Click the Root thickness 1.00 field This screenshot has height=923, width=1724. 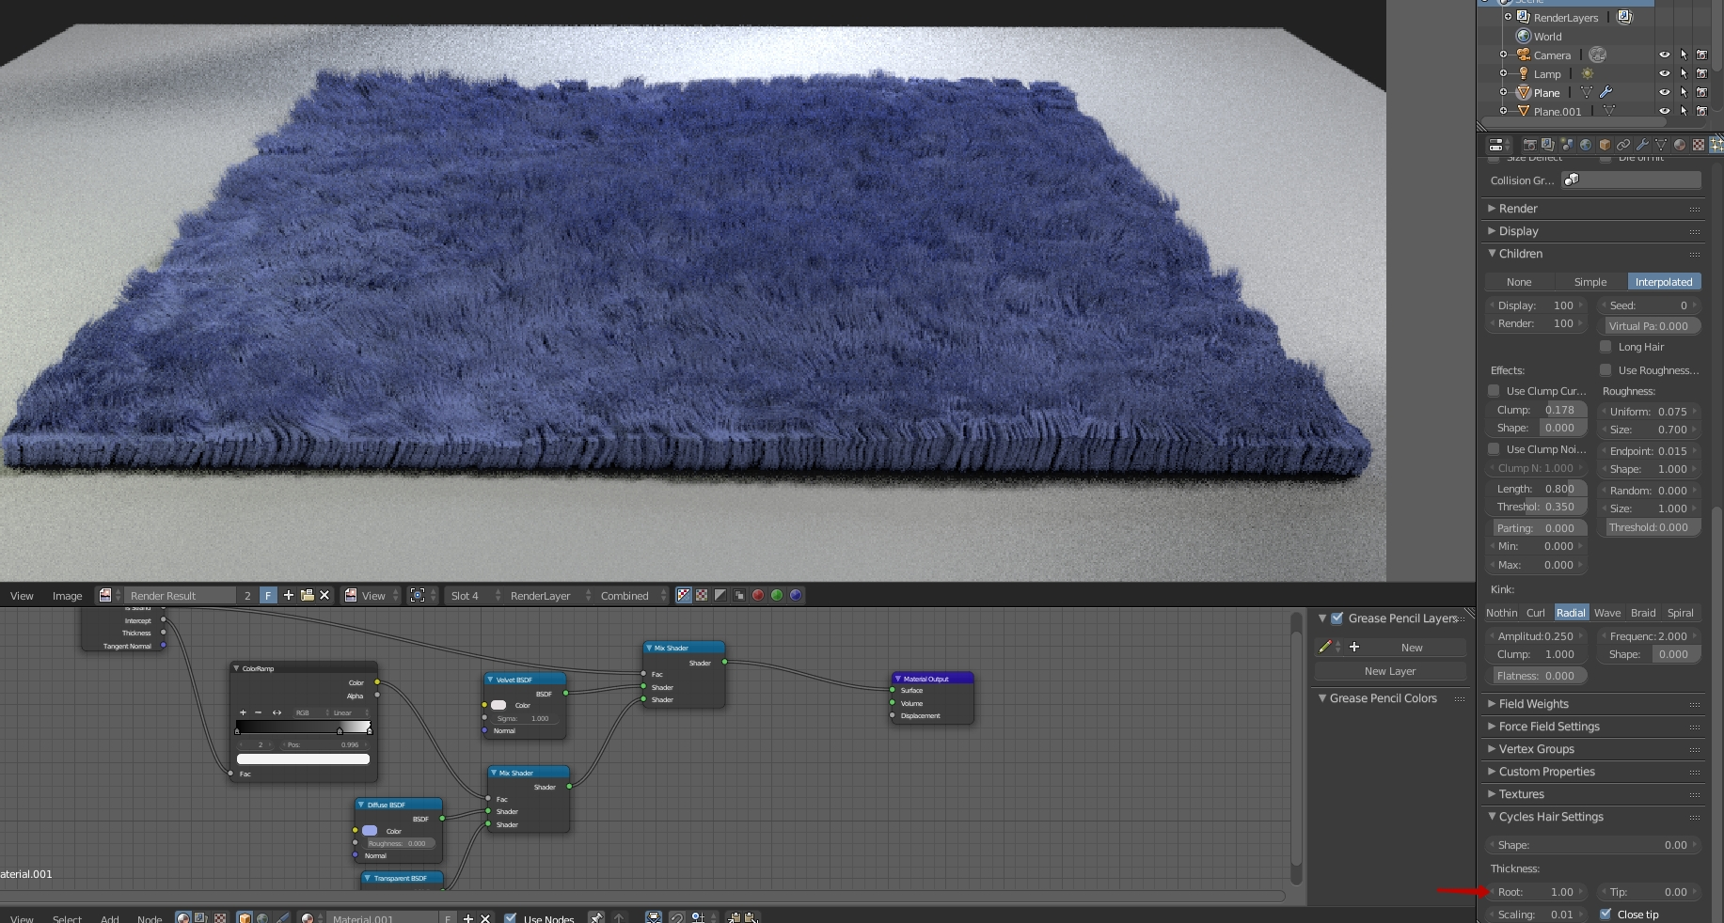pos(1537,892)
